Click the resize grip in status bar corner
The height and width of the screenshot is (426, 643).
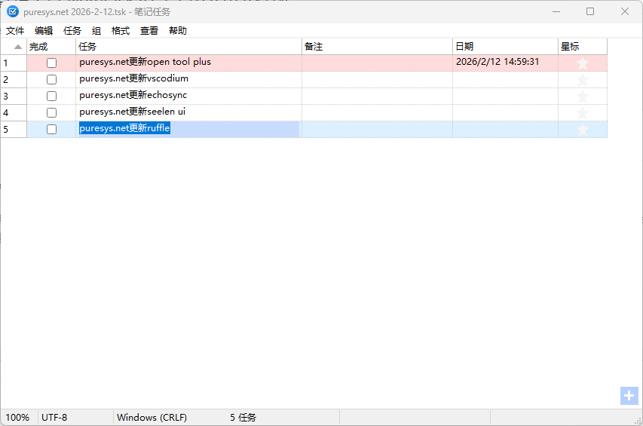click(638, 421)
